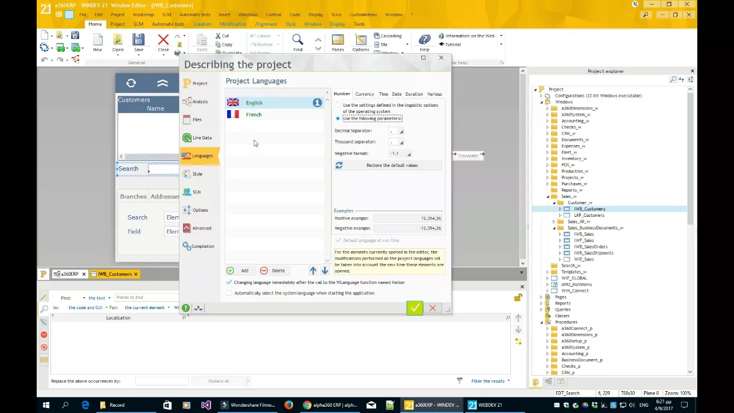Open Firefox from the taskbar
Image resolution: width=734 pixels, height=413 pixels.
288,405
